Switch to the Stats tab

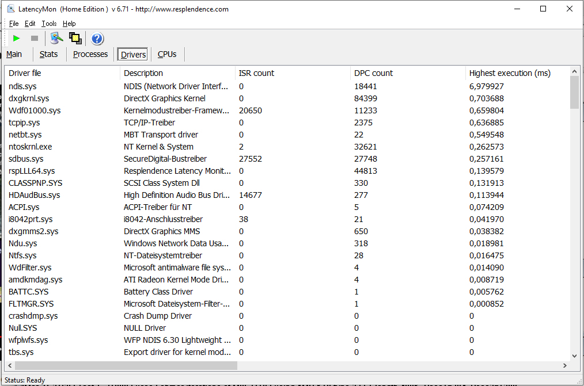pos(48,54)
